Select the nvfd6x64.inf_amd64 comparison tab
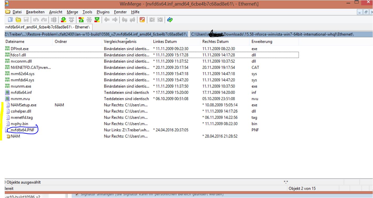The image size is (373, 198). coord(48,27)
